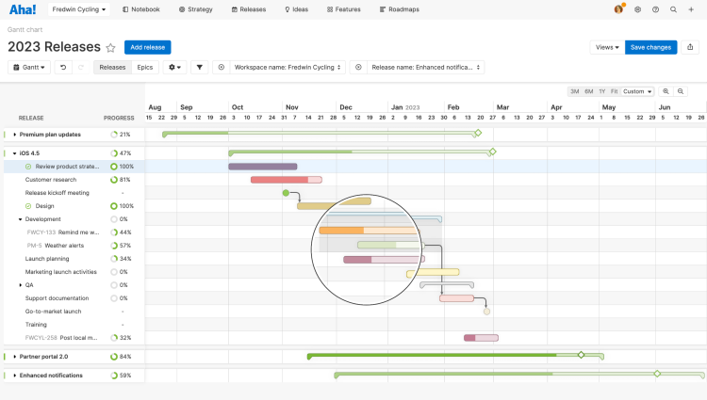707x400 pixels.
Task: Remove the Release name filter icon
Action: tap(358, 68)
